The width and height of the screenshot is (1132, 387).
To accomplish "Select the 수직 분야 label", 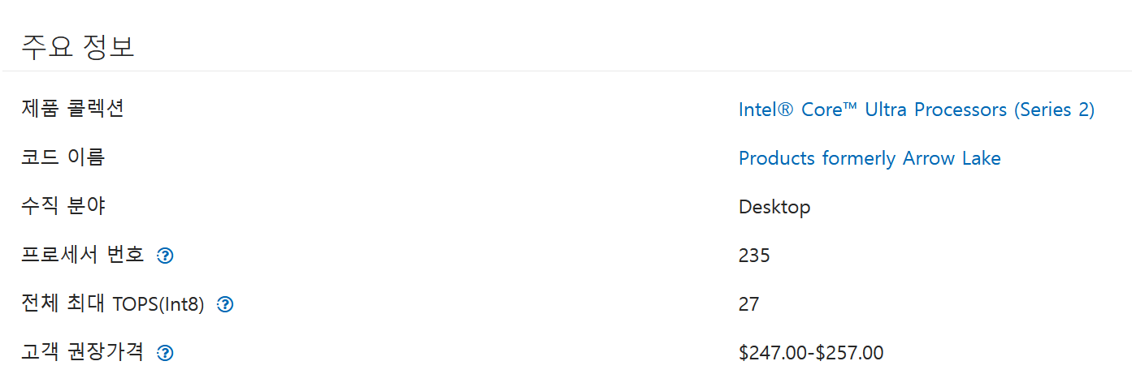I will [63, 205].
